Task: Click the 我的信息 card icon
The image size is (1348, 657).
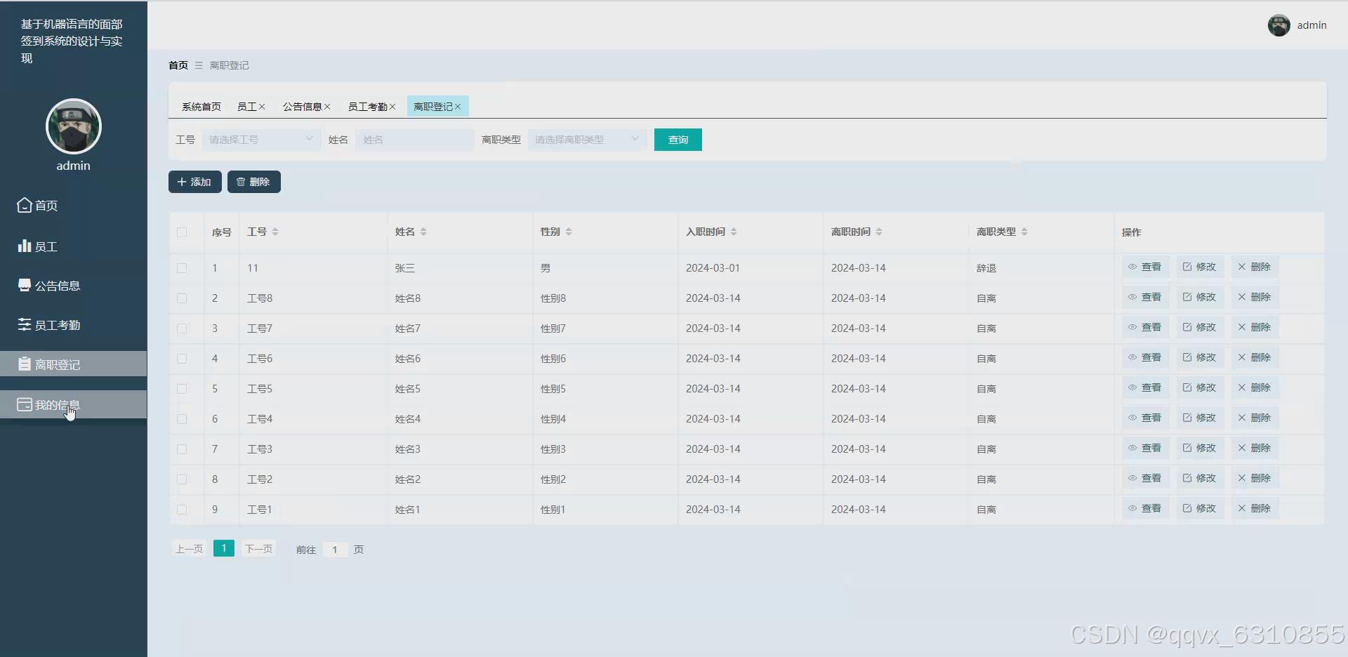Action: coord(25,404)
